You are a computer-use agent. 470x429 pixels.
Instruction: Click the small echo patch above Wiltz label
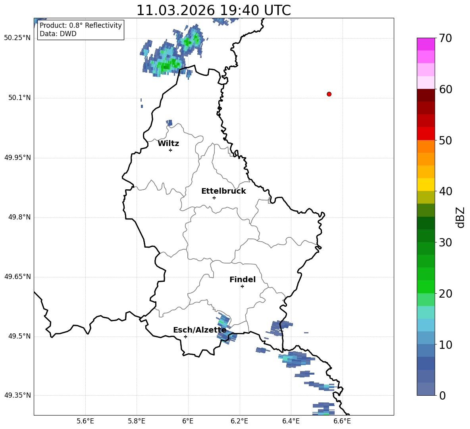pyautogui.click(x=170, y=123)
